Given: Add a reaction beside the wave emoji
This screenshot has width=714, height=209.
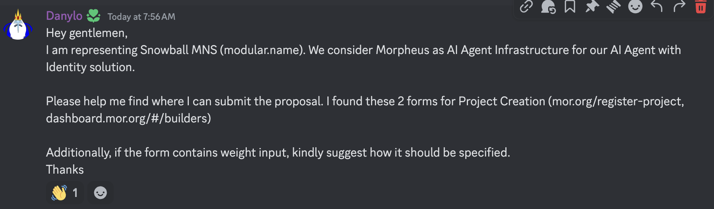Looking at the screenshot, I should (100, 193).
